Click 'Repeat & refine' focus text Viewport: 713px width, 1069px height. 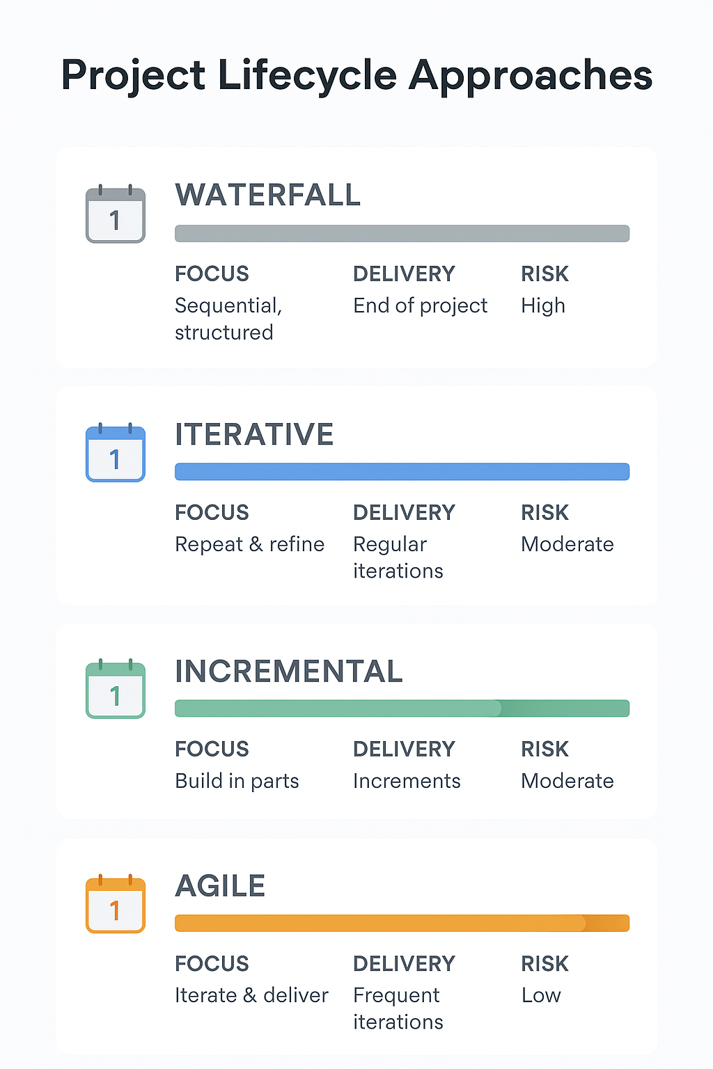(249, 544)
